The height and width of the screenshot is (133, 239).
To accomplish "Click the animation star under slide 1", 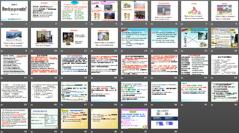I will (x=2, y=24).
